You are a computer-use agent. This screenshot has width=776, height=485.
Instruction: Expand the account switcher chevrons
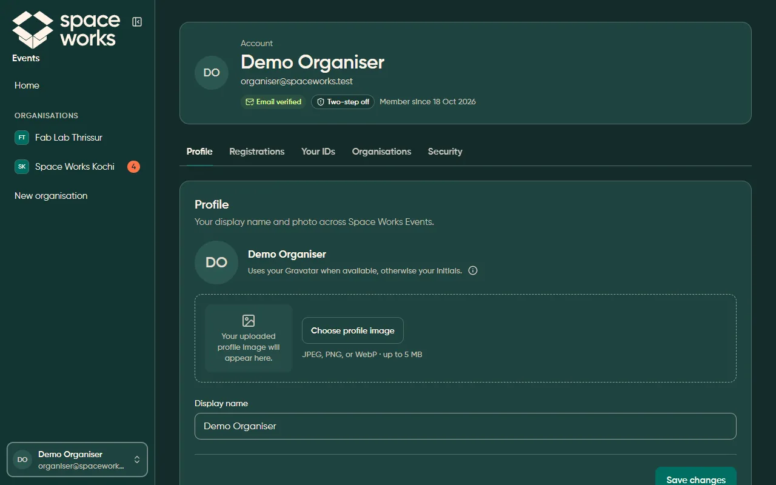pos(137,460)
